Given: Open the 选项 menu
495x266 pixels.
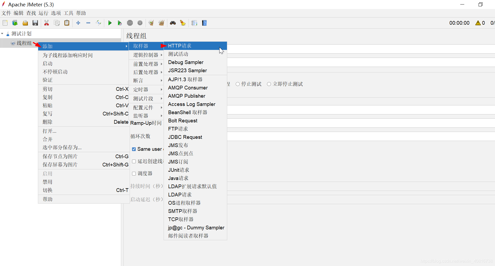Looking at the screenshot, I should pos(56,13).
